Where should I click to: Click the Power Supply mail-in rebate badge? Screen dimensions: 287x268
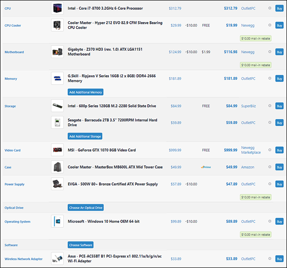pos(256,197)
